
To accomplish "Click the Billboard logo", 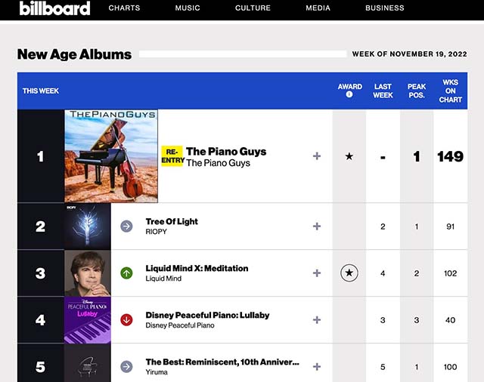I will 54,8.
